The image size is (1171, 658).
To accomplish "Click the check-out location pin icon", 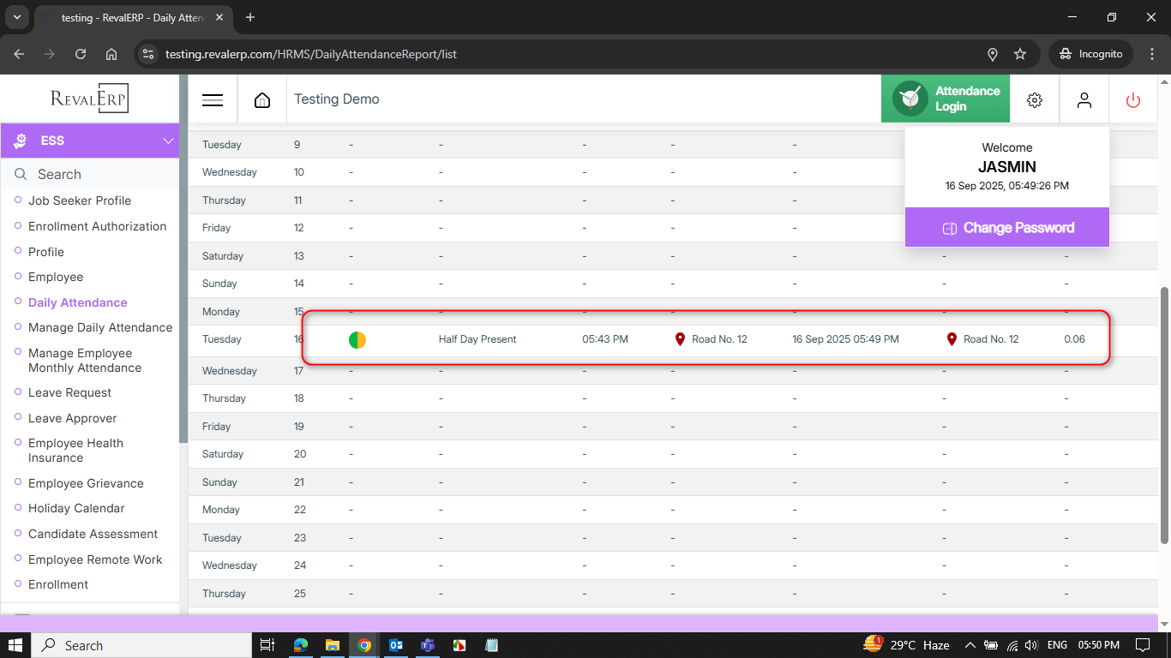I will point(952,339).
